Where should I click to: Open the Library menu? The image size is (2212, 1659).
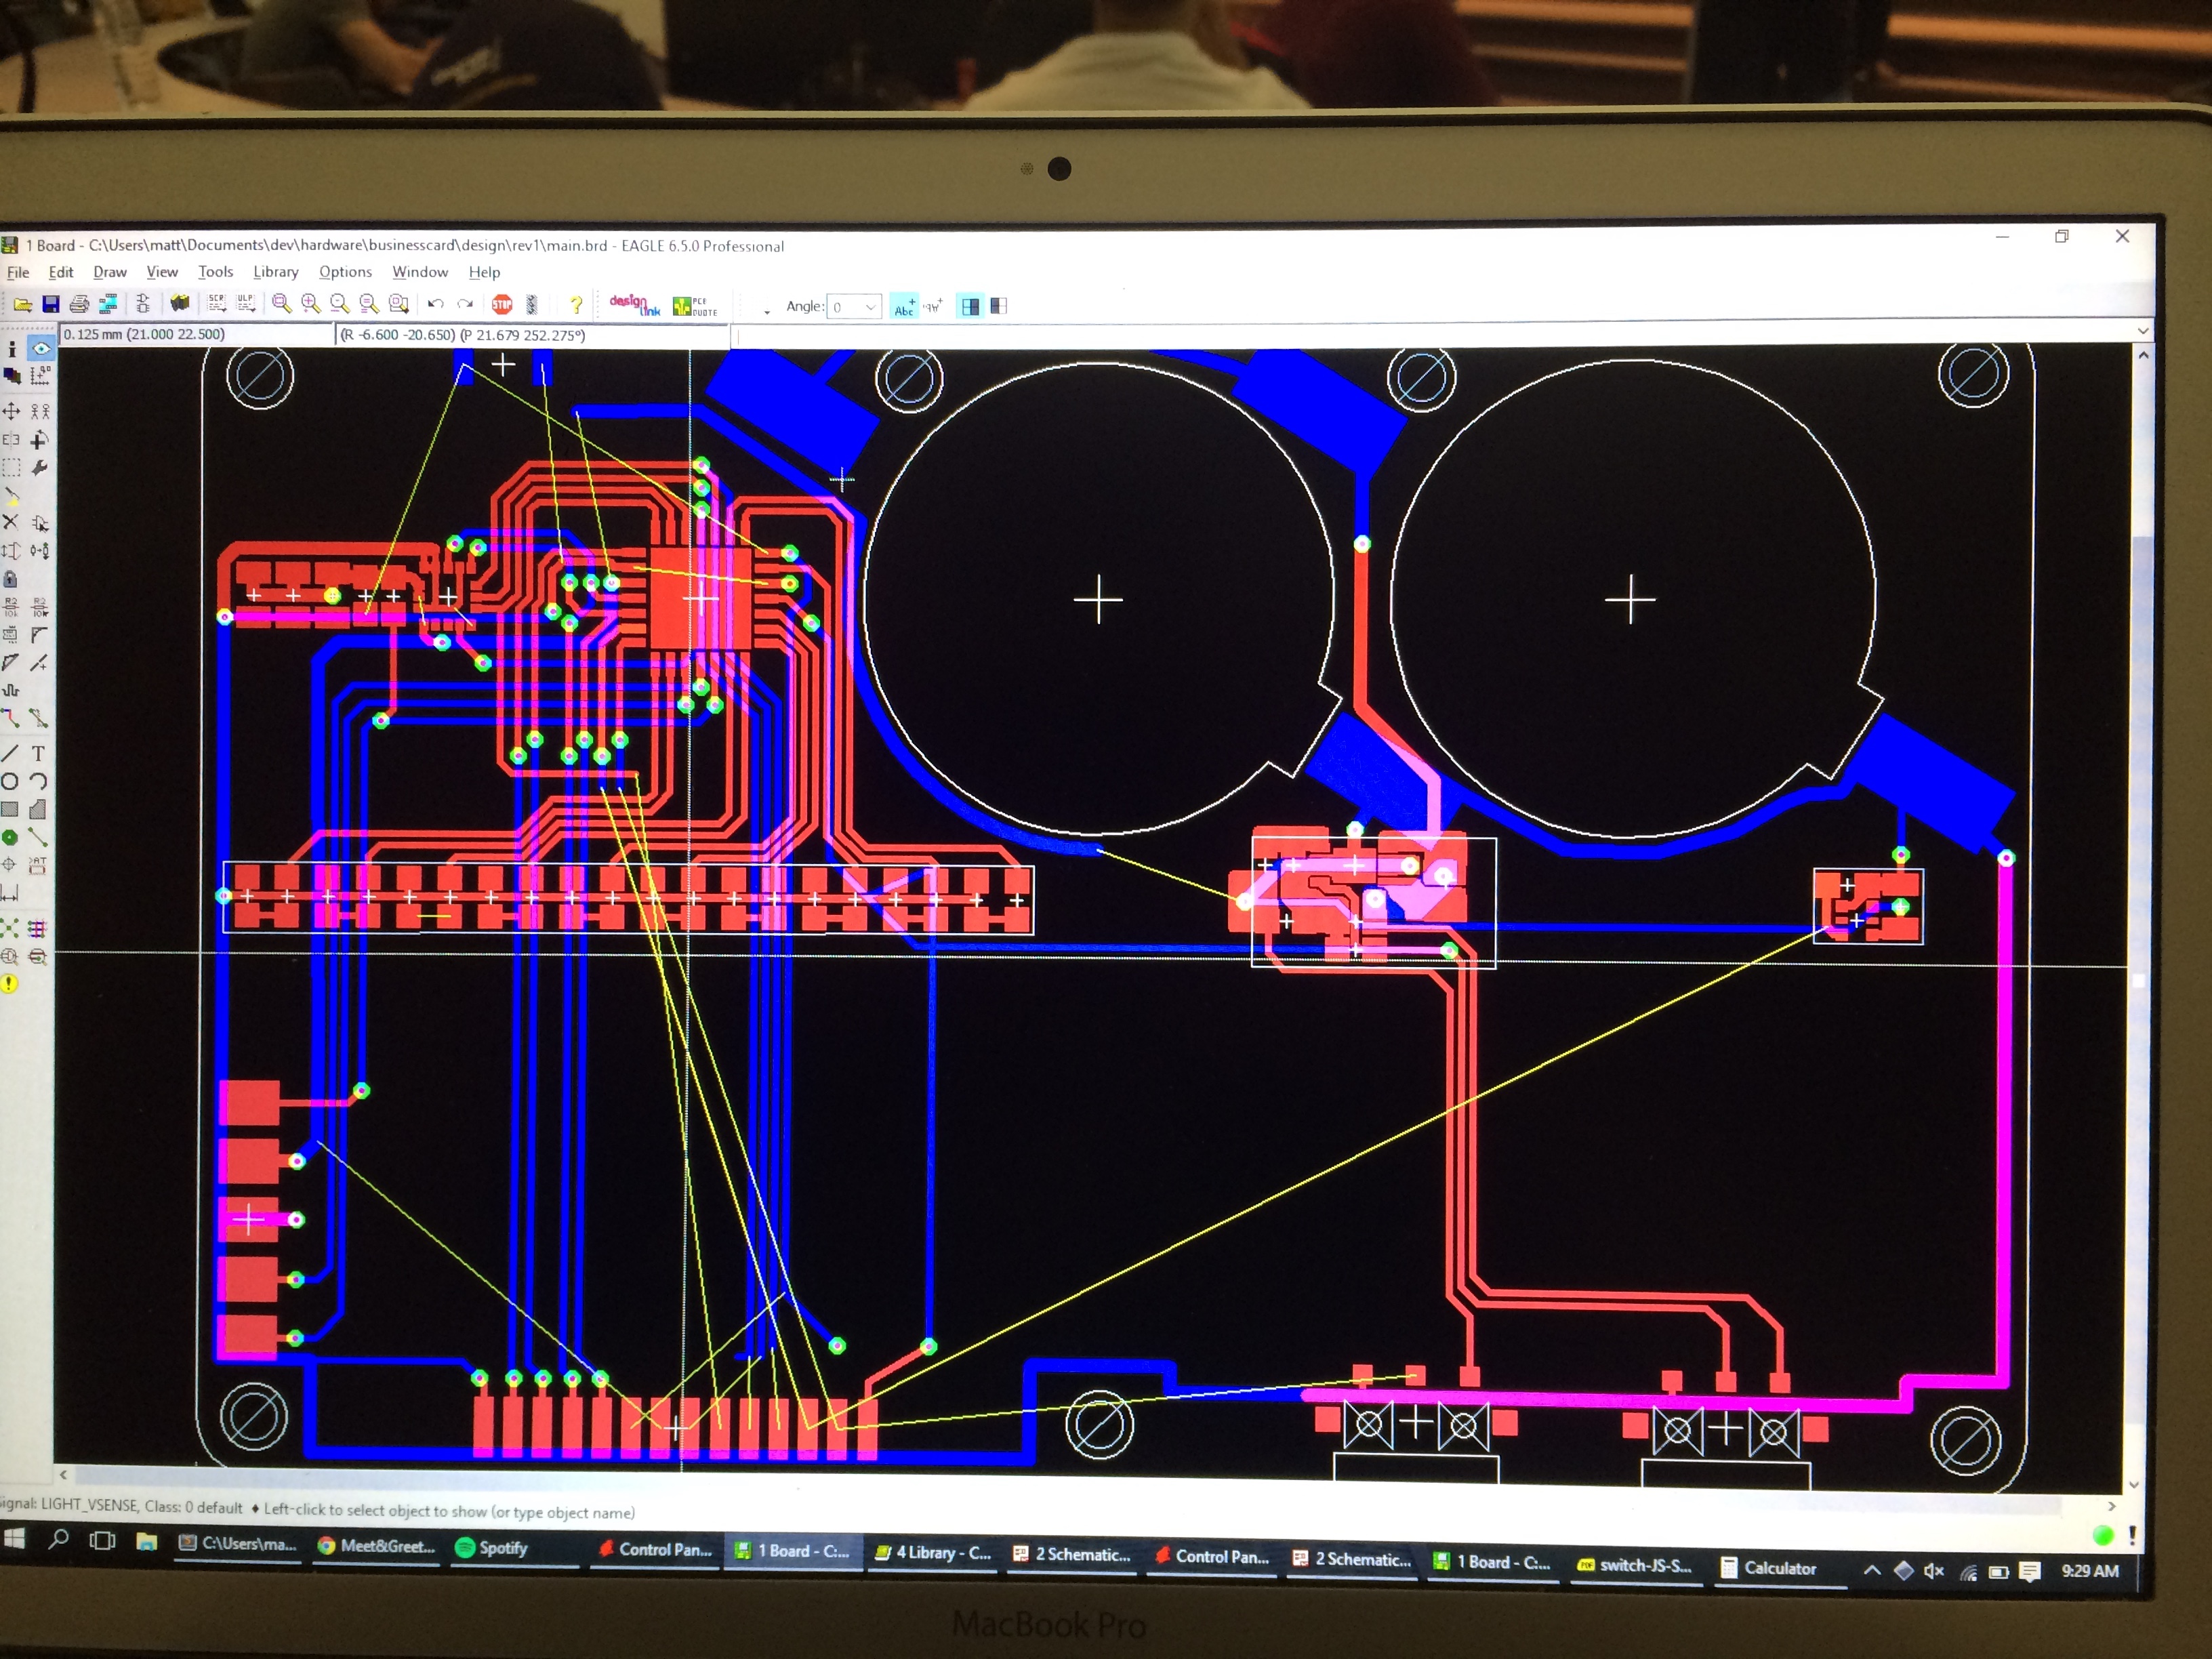tap(275, 272)
